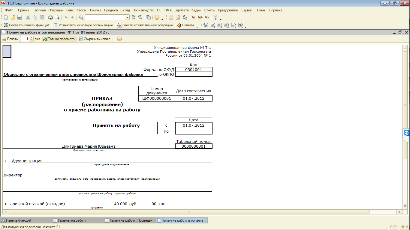This screenshot has height=230, width=410.
Task: Click the Cut scissors icon
Action: [28, 17]
